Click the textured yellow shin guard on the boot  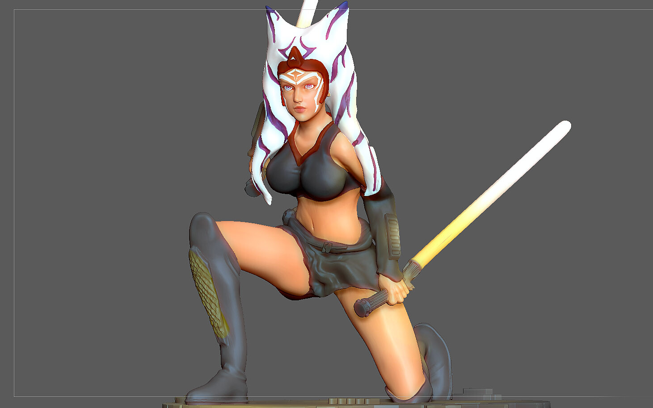[209, 294]
